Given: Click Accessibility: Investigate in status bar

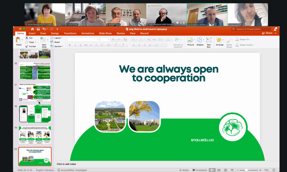Looking at the screenshot, I should (72, 170).
